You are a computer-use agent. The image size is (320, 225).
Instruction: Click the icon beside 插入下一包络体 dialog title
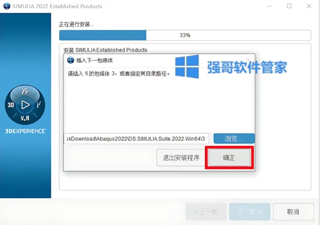(70, 60)
